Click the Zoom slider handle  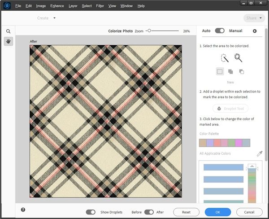(149, 31)
